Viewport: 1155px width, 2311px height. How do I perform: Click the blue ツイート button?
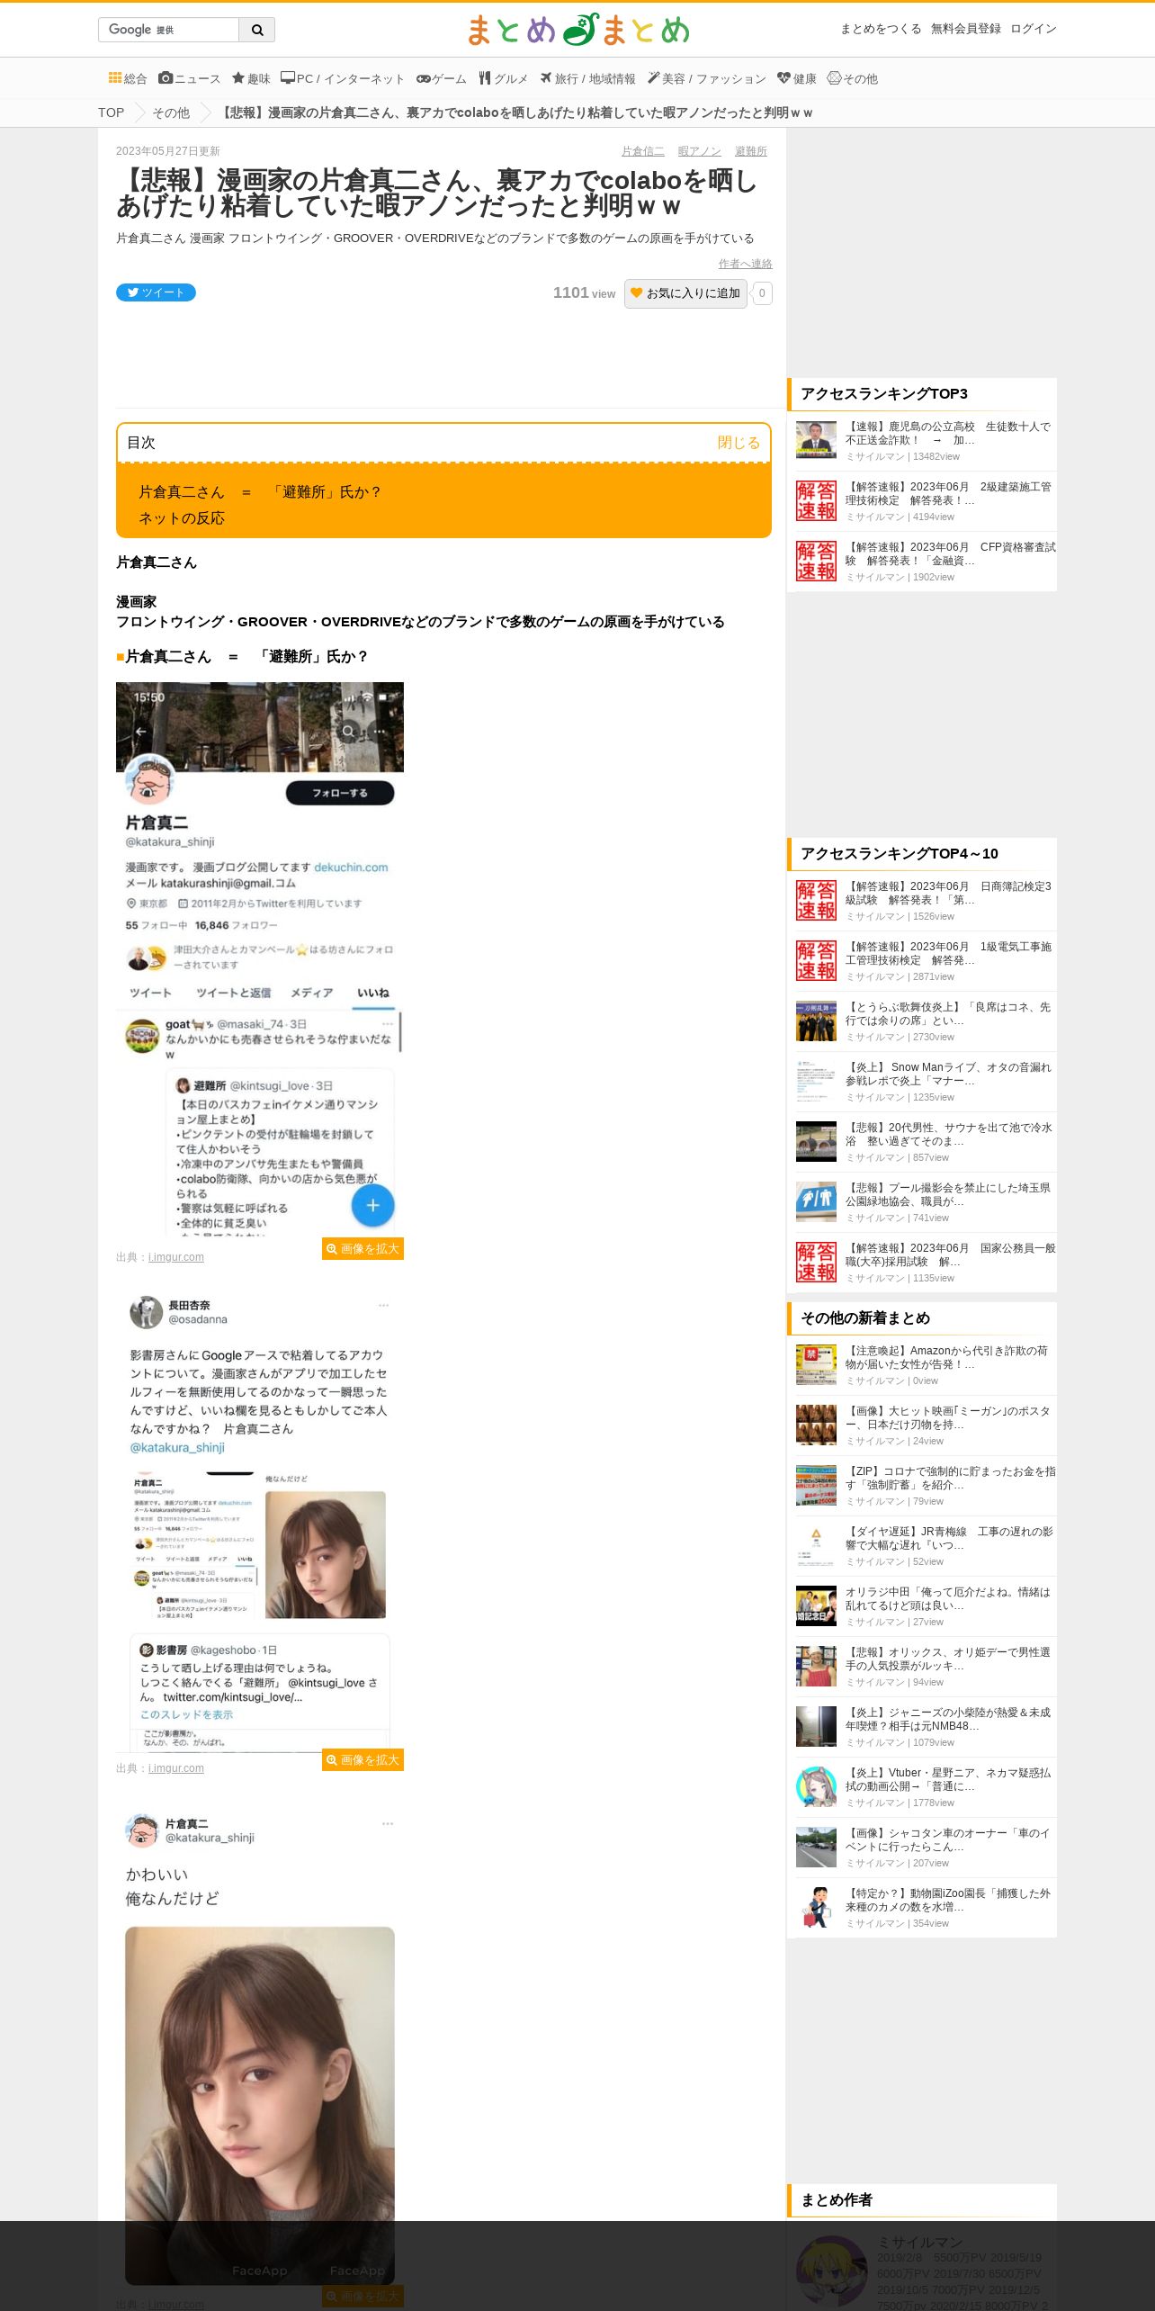(156, 292)
